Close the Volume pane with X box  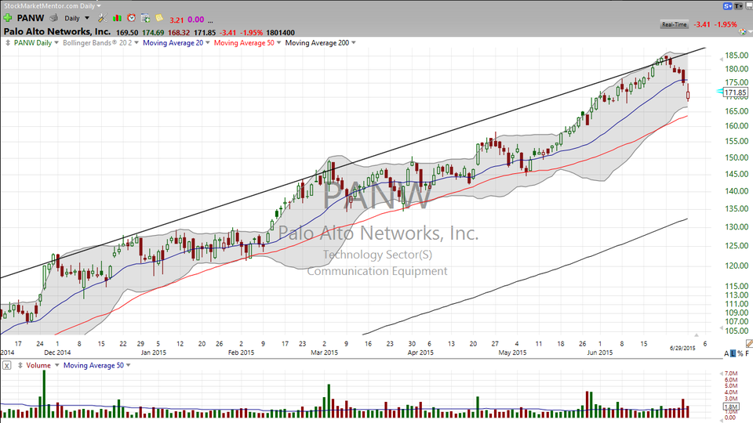point(7,366)
